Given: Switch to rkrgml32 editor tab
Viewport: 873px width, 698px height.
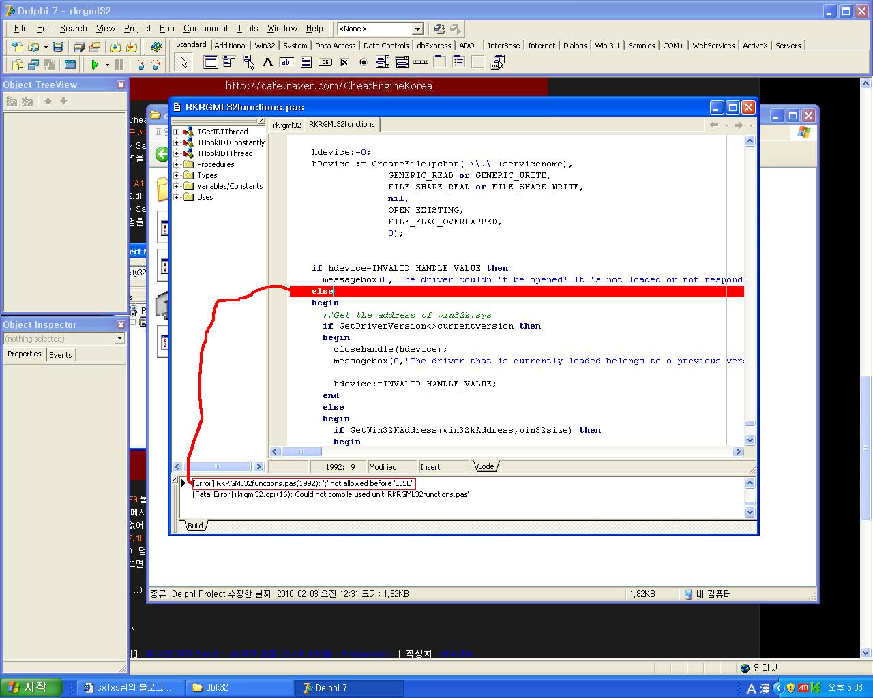Looking at the screenshot, I should pos(286,125).
